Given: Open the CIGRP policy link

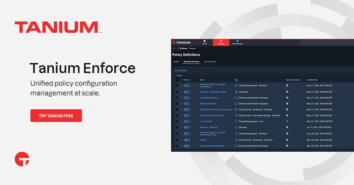Looking at the screenshot, I should (203, 140).
